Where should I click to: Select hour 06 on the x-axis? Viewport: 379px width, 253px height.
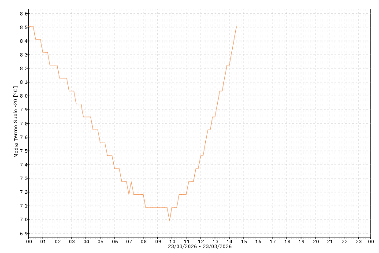click(115, 242)
